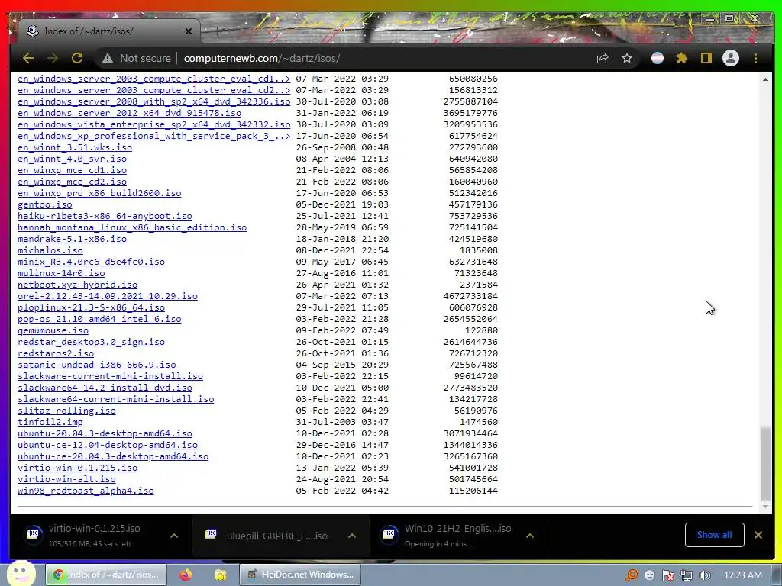Expand options for Bluepill-GBPFRE download
The width and height of the screenshot is (782, 586).
tap(352, 536)
